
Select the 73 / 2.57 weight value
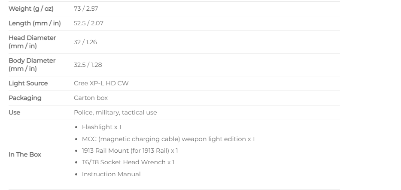click(86, 9)
